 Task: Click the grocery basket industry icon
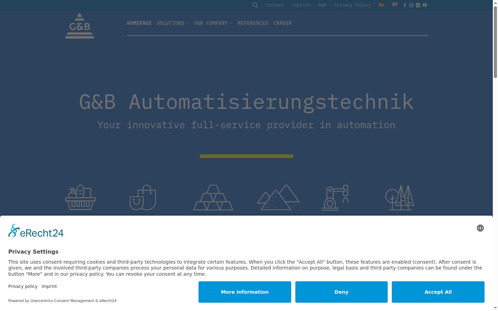coord(80,197)
